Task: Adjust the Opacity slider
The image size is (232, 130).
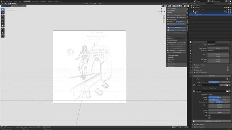Action: (x=219, y=97)
